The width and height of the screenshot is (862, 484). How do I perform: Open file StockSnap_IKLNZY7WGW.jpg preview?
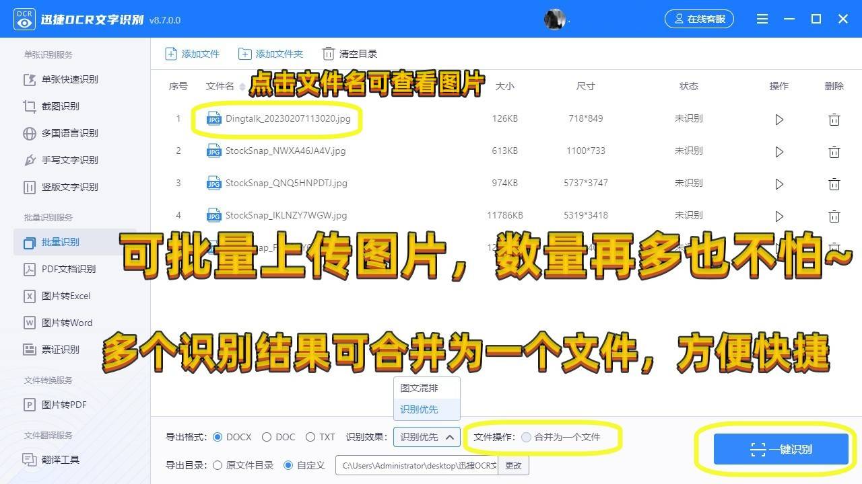pyautogui.click(x=286, y=215)
